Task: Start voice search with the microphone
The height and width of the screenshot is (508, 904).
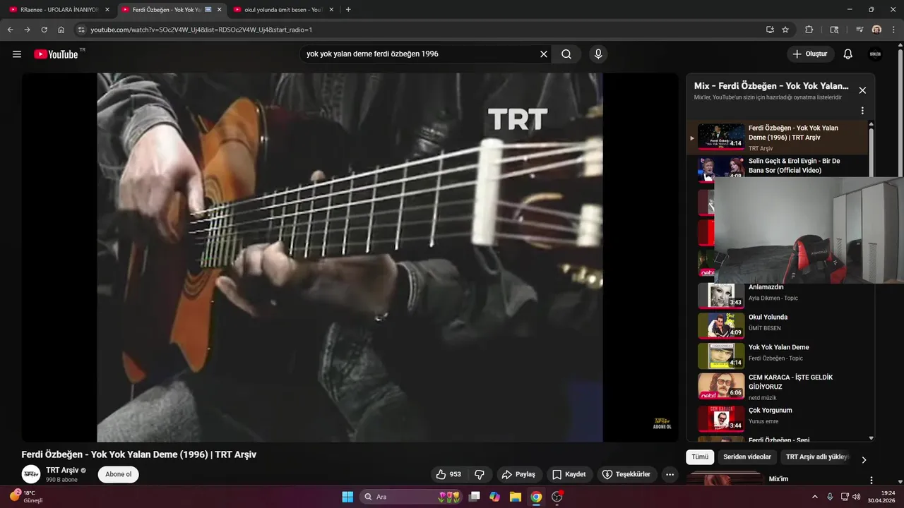Action: pos(598,54)
